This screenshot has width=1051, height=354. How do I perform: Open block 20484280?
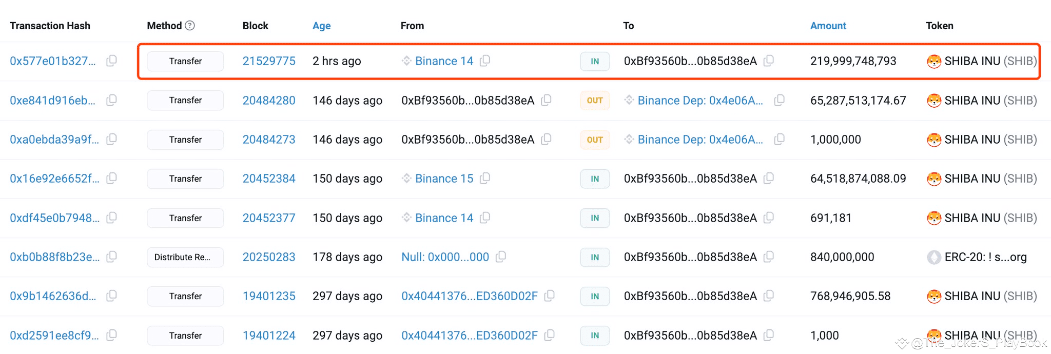[x=269, y=100]
